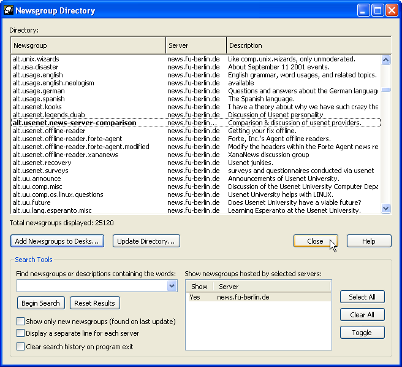Select news.fu-berlin.de in the server list
This screenshot has height=367, width=402.
(243, 297)
